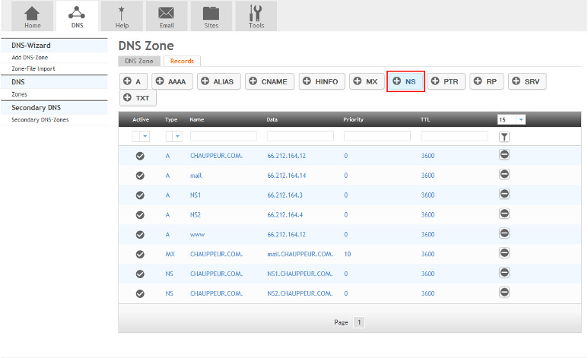
Task: Add a new ALIAS record
Action: 218,81
